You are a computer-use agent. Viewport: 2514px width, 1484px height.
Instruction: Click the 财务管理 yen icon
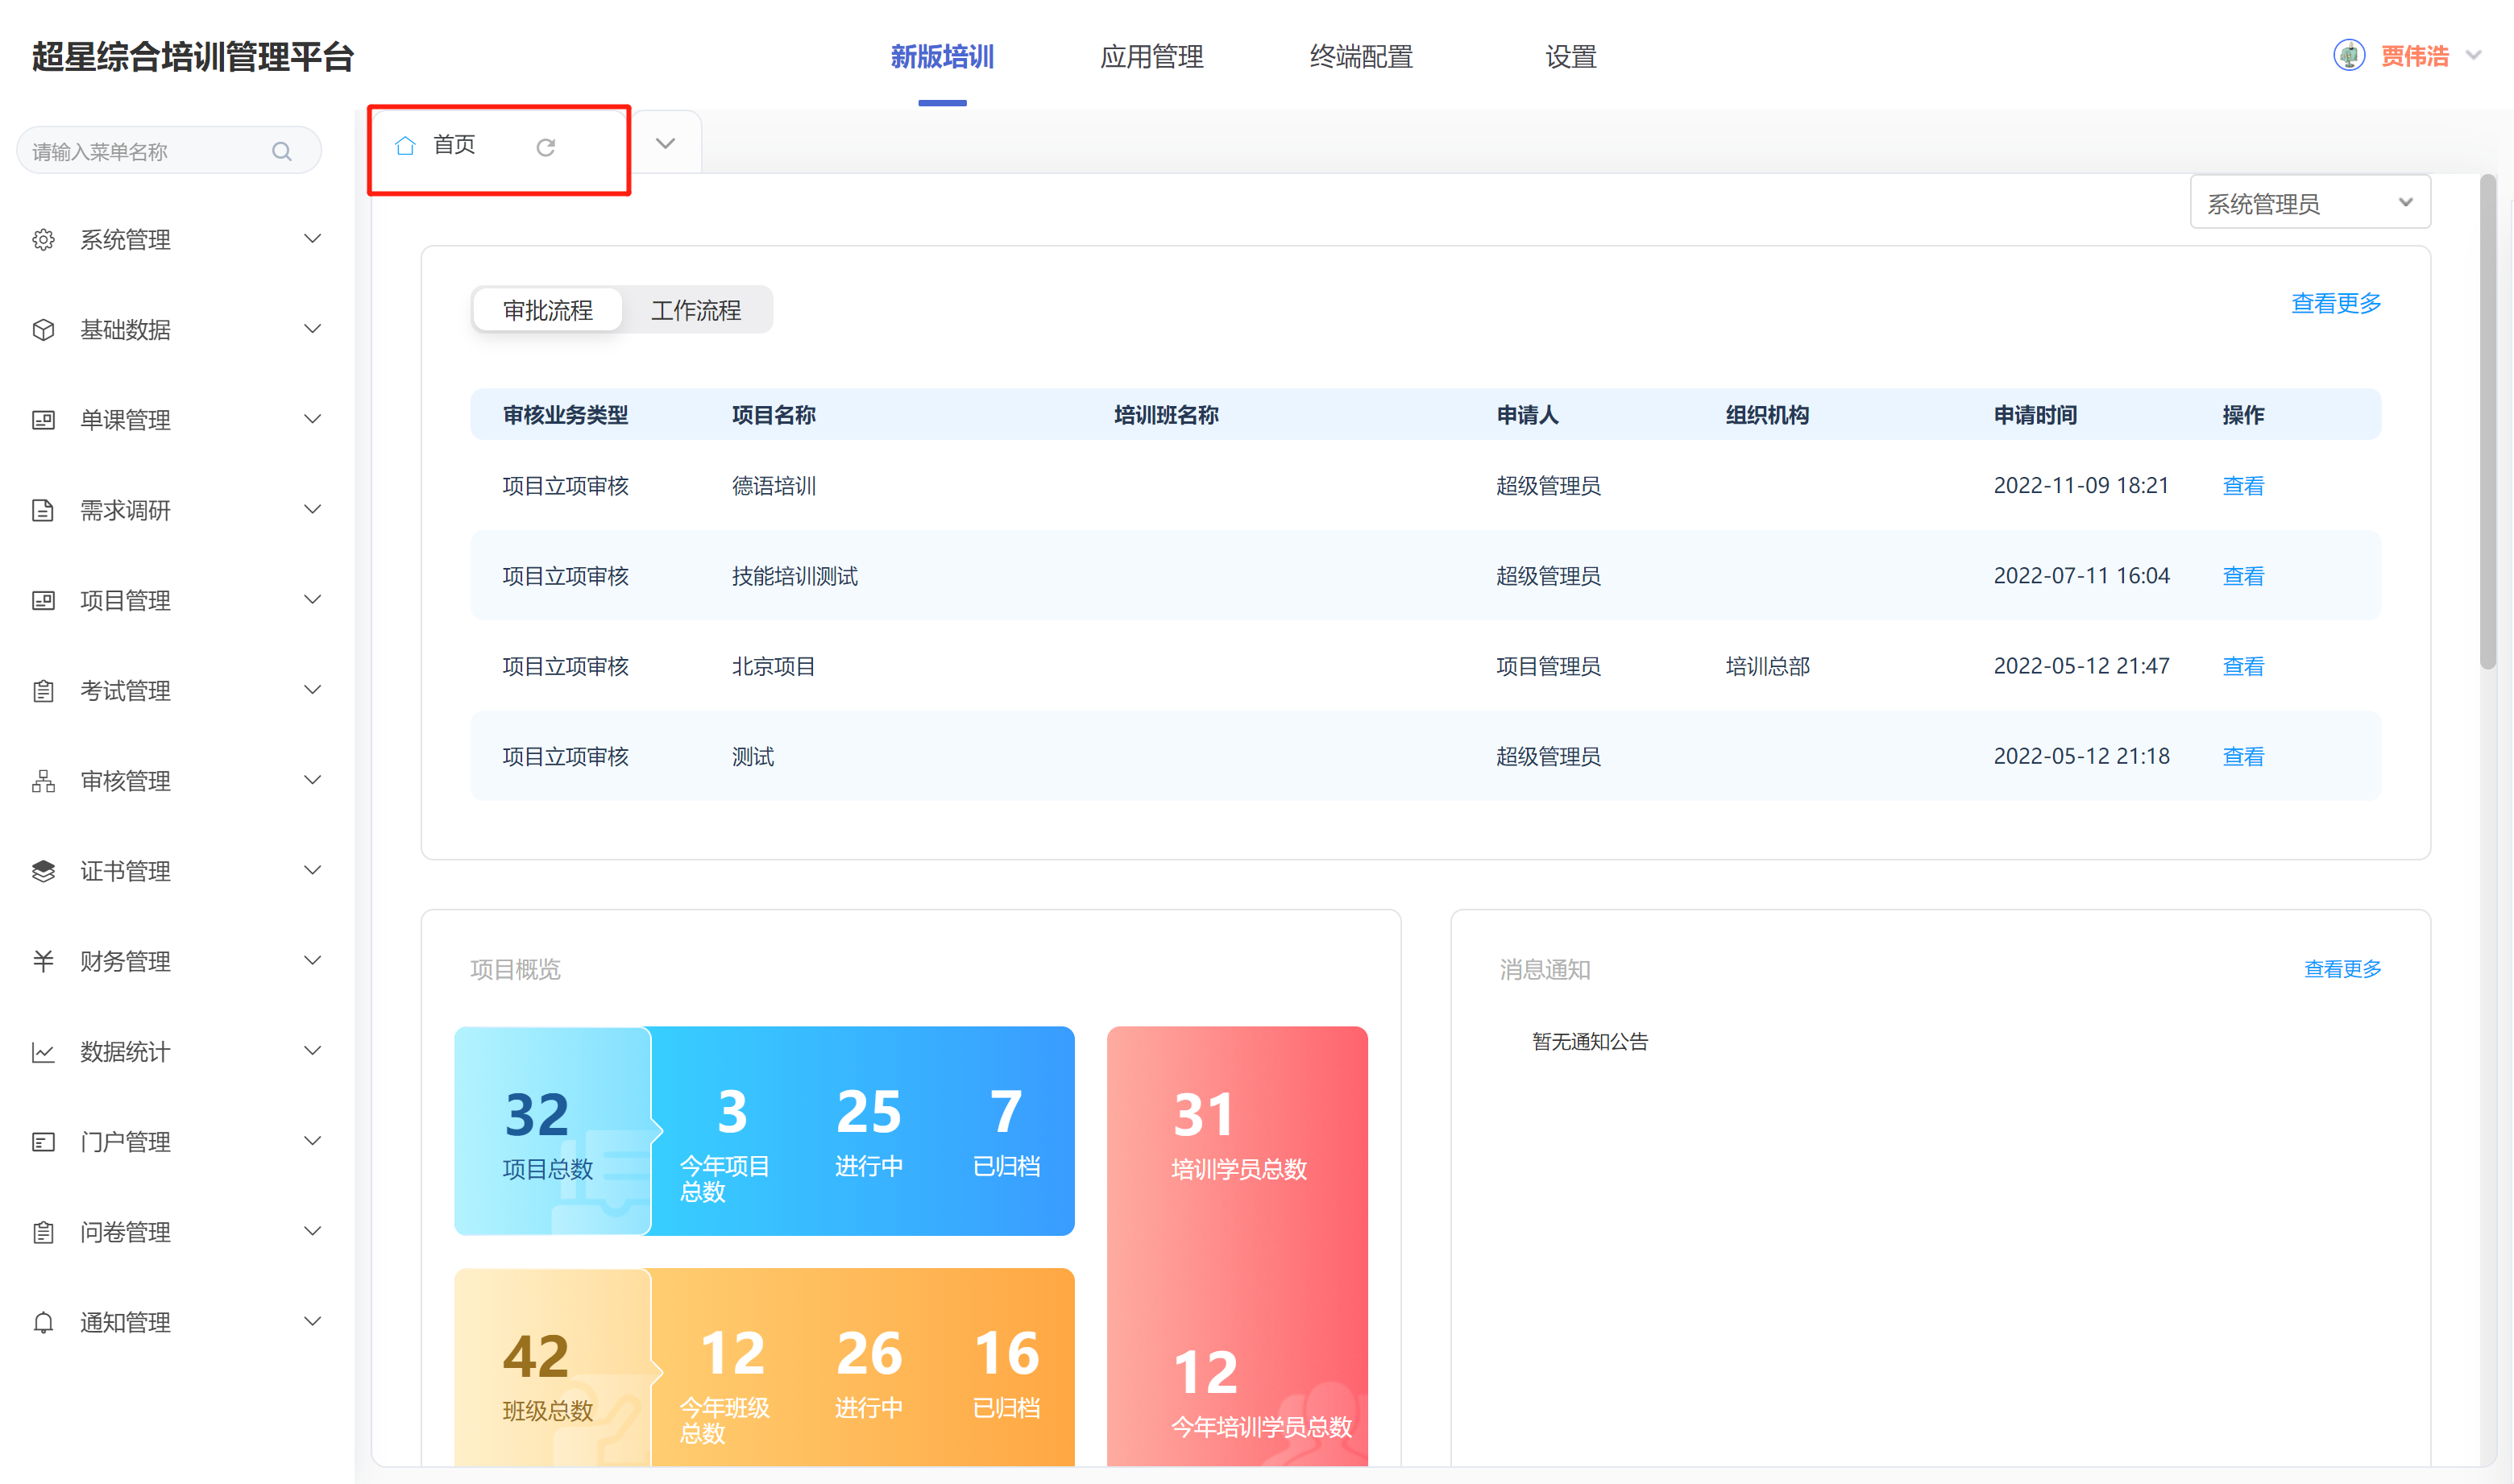point(43,961)
